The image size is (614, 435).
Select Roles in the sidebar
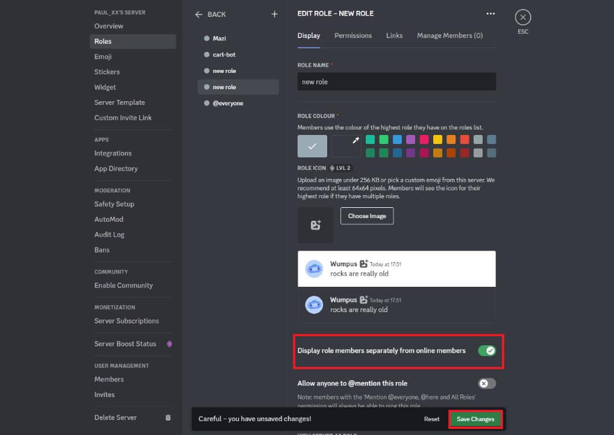pyautogui.click(x=133, y=42)
